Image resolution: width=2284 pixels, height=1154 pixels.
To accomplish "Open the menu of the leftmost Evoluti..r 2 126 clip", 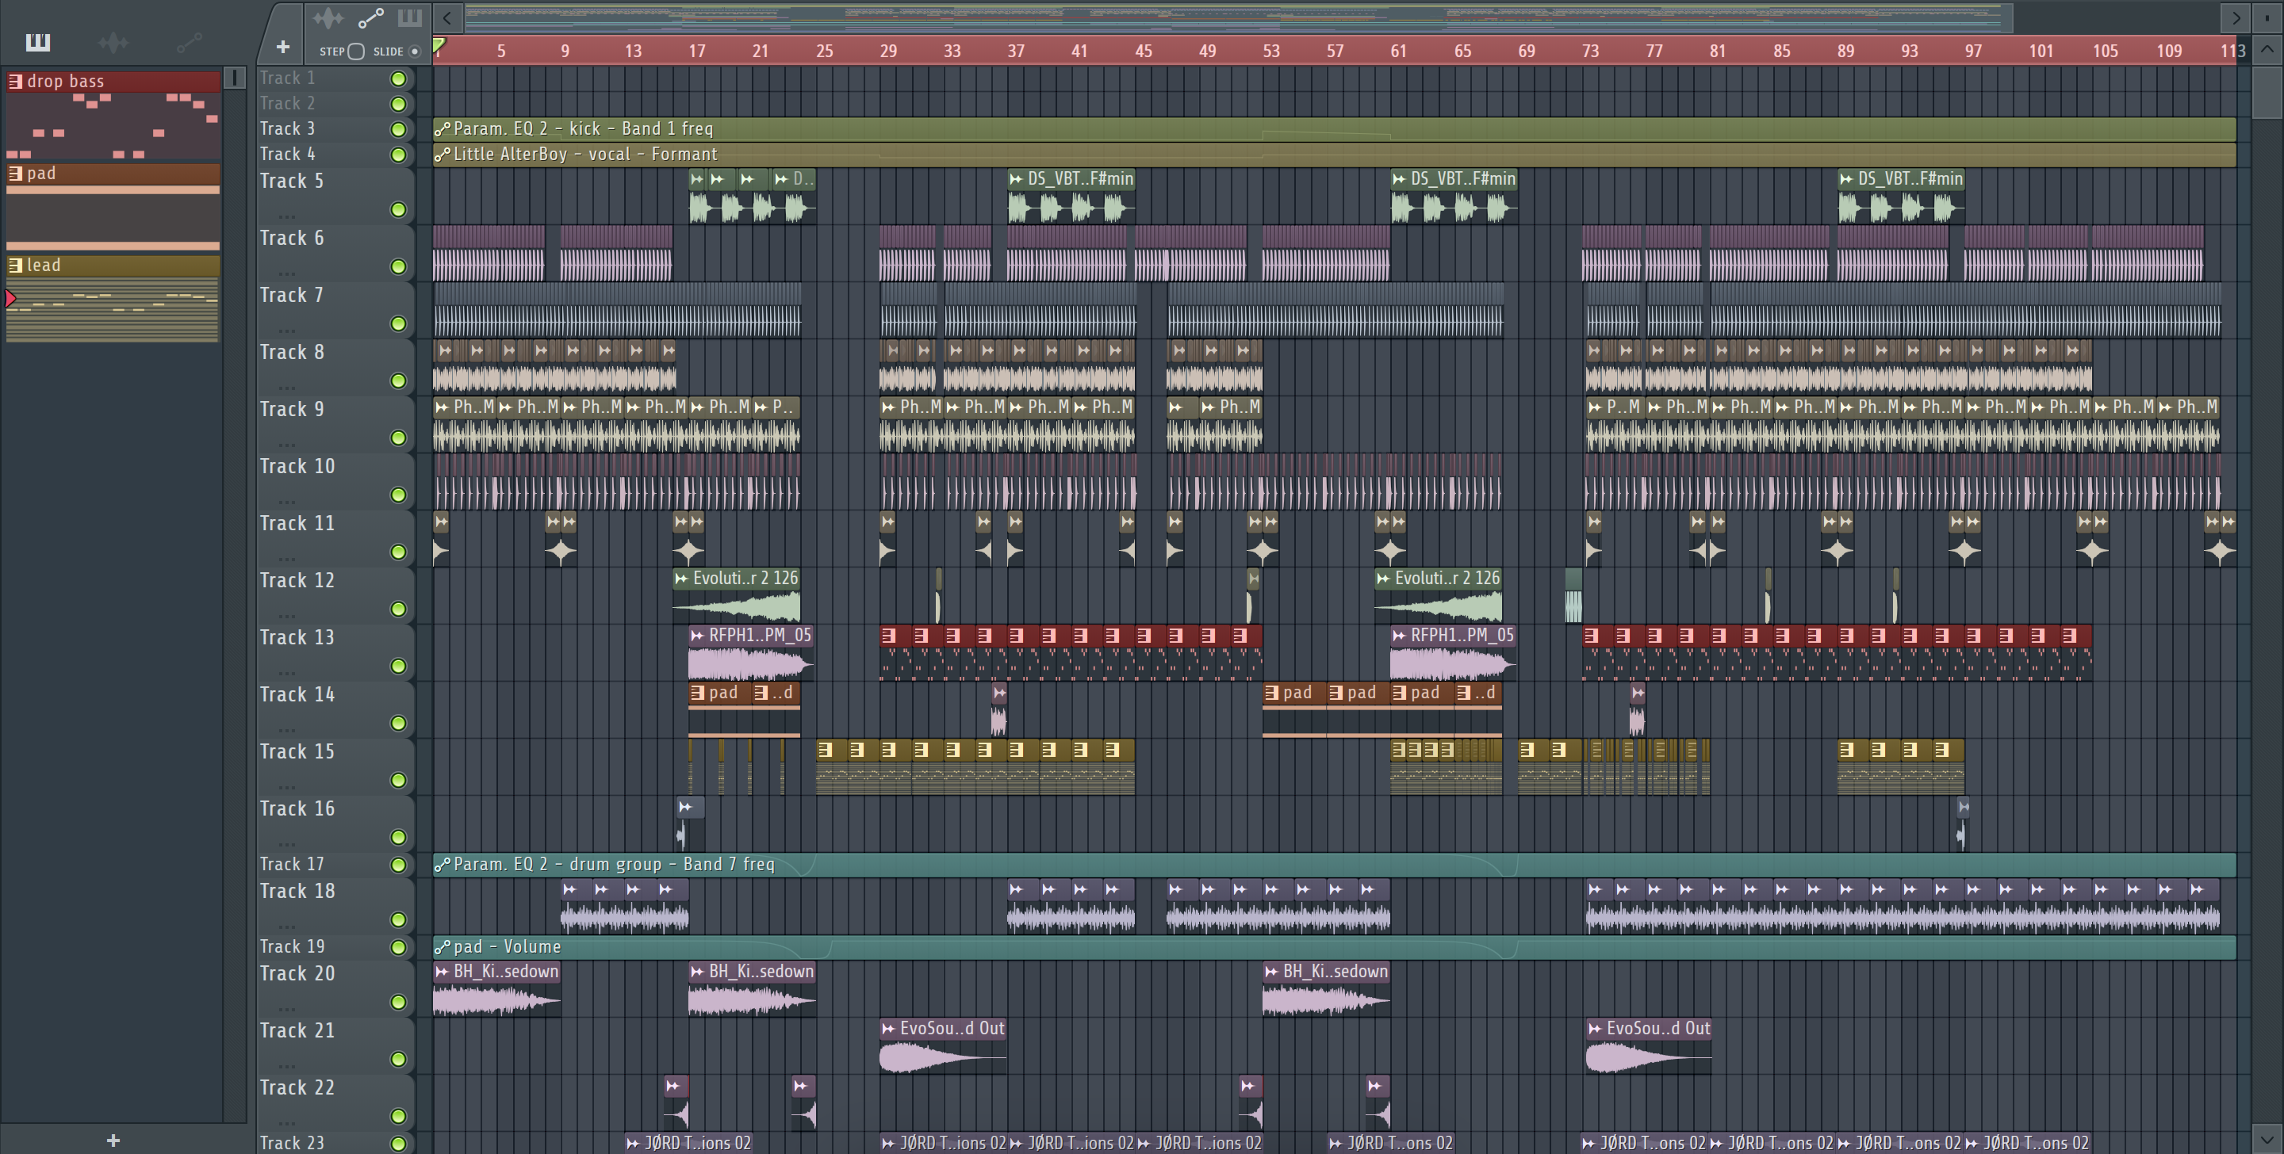I will pyautogui.click(x=681, y=579).
